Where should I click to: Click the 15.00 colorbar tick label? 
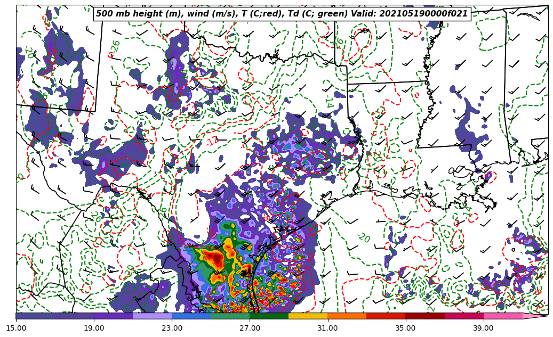[x=16, y=328]
